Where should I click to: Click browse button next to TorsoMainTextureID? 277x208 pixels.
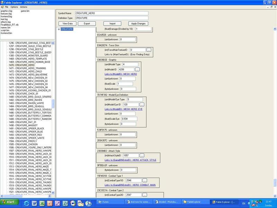click(x=149, y=50)
